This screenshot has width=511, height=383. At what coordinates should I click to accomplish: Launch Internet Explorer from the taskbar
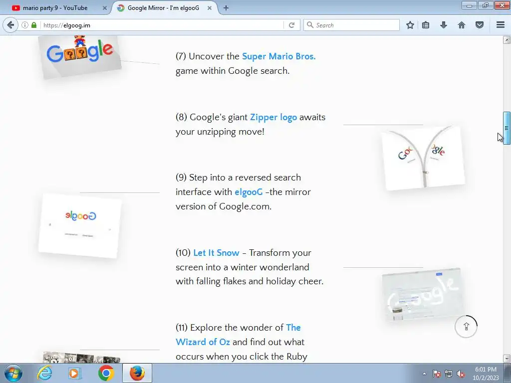44,373
